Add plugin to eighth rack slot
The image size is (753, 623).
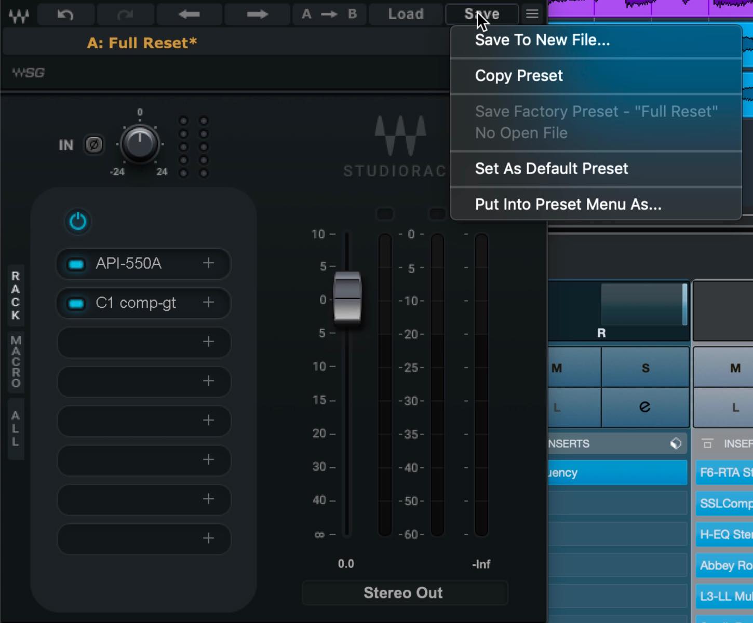pyautogui.click(x=208, y=538)
